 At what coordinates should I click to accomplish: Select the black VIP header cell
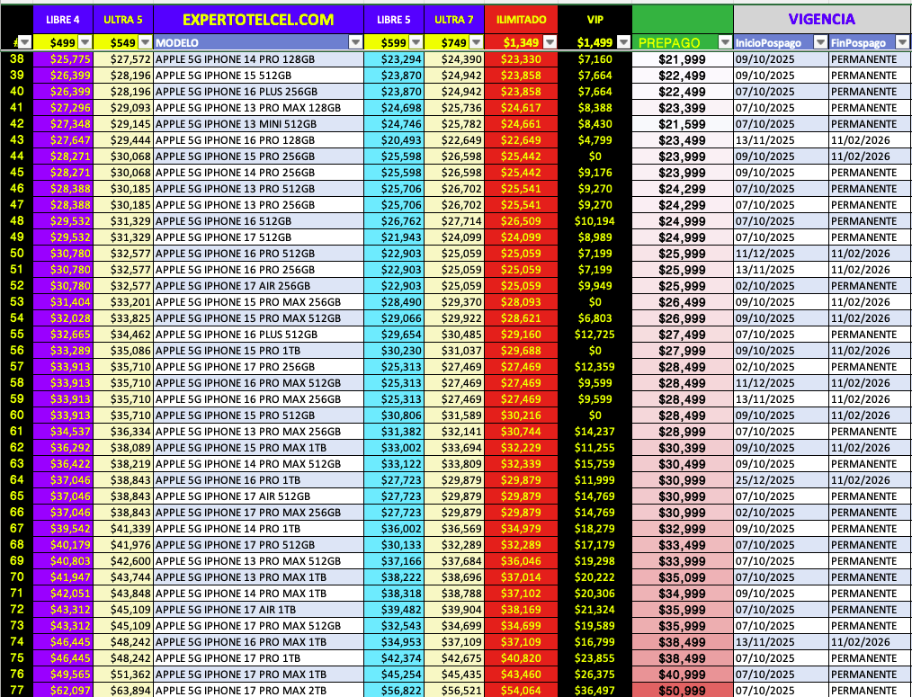(x=595, y=19)
